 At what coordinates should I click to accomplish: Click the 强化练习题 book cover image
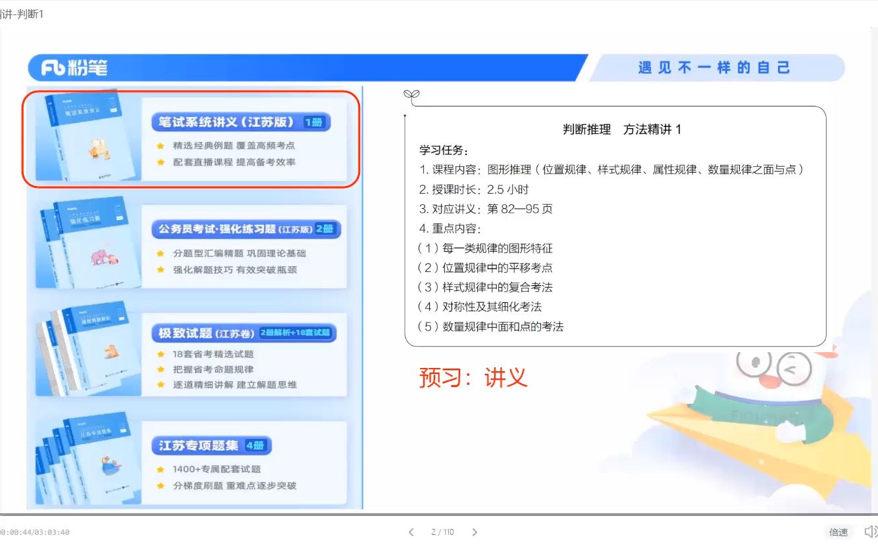point(88,242)
